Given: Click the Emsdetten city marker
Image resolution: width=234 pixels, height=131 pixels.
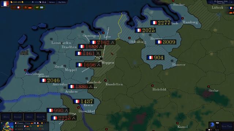Looking at the screenshot, I should pyautogui.click(x=105, y=80).
